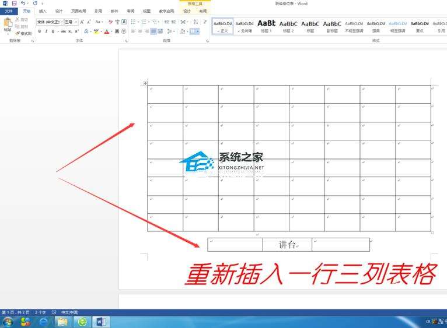
Task: Switch to the View (视图) tab
Action: coord(146,11)
